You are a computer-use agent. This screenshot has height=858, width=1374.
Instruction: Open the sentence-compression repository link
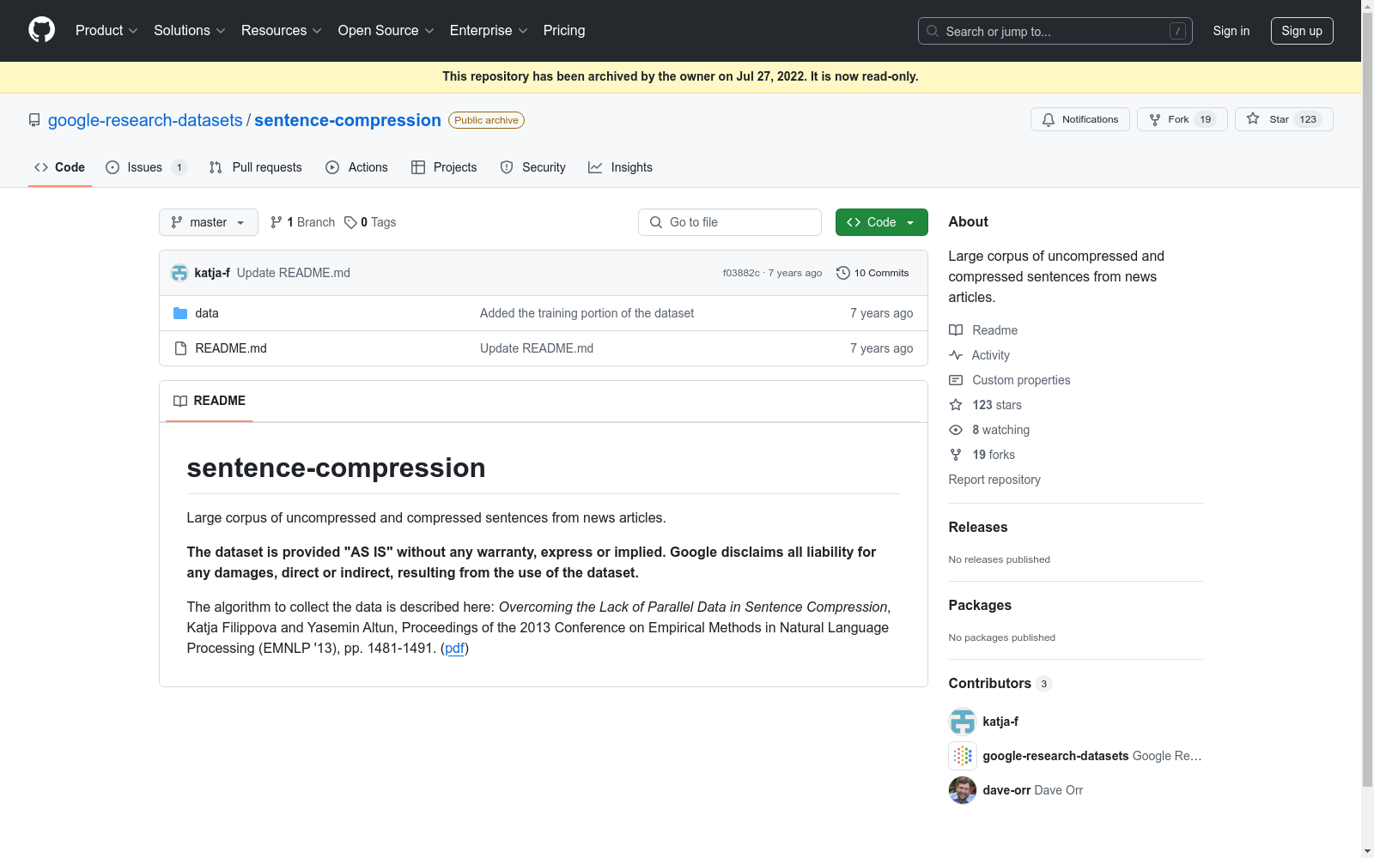(x=348, y=120)
